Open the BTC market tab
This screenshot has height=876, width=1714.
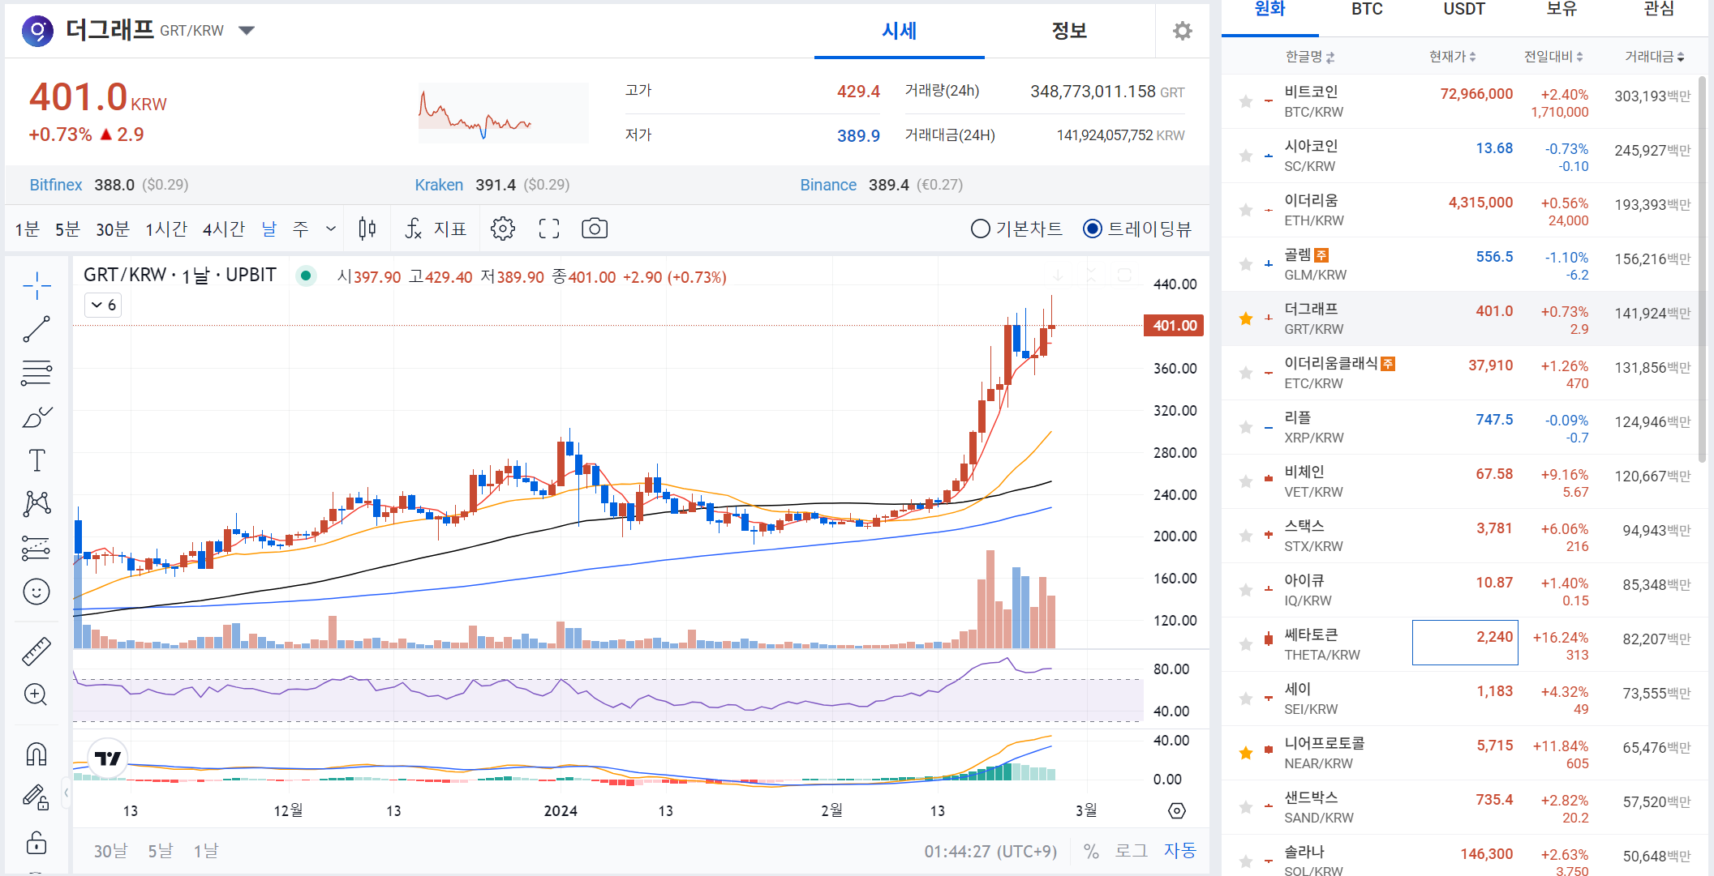pyautogui.click(x=1367, y=10)
